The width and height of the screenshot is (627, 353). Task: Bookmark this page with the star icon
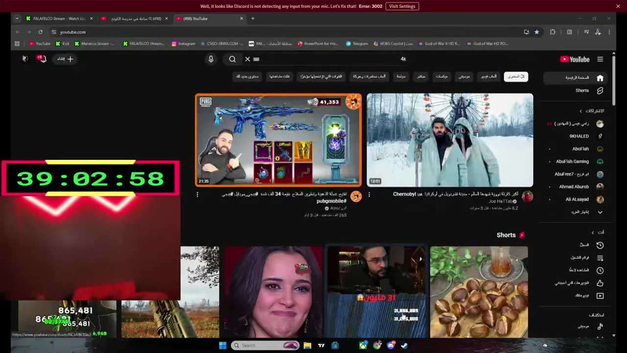[x=537, y=32]
